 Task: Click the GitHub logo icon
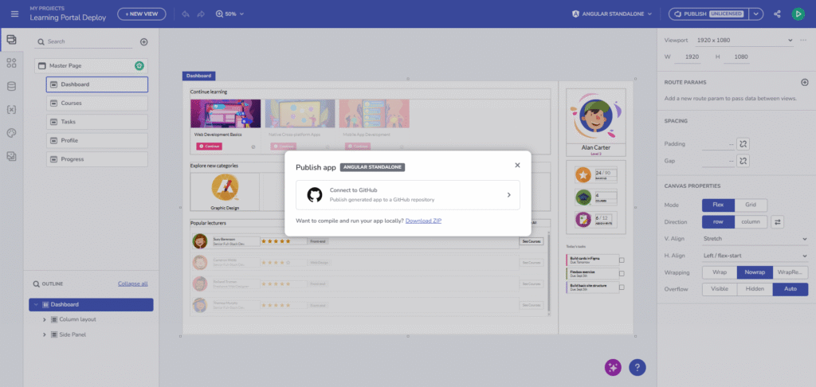pyautogui.click(x=314, y=195)
